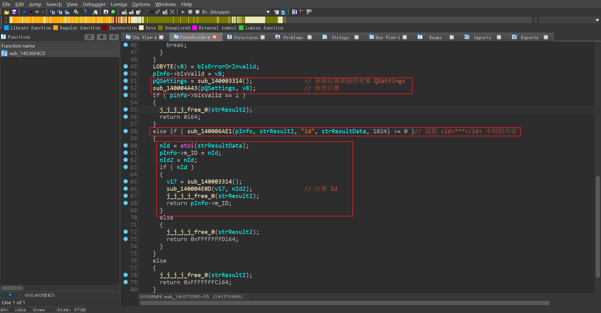Toggle breakpoint dot on line 51
601x313 pixels.
126,81
